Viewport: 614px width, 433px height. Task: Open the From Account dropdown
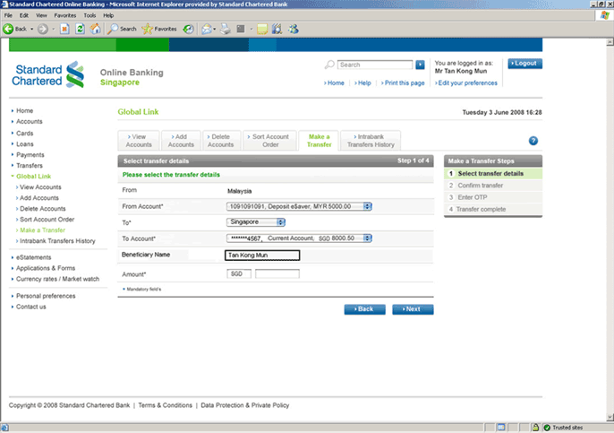tap(299, 206)
